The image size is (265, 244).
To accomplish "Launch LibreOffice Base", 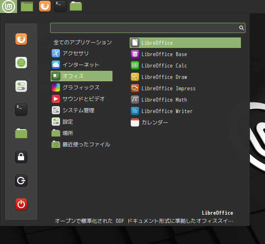I will click(185, 54).
